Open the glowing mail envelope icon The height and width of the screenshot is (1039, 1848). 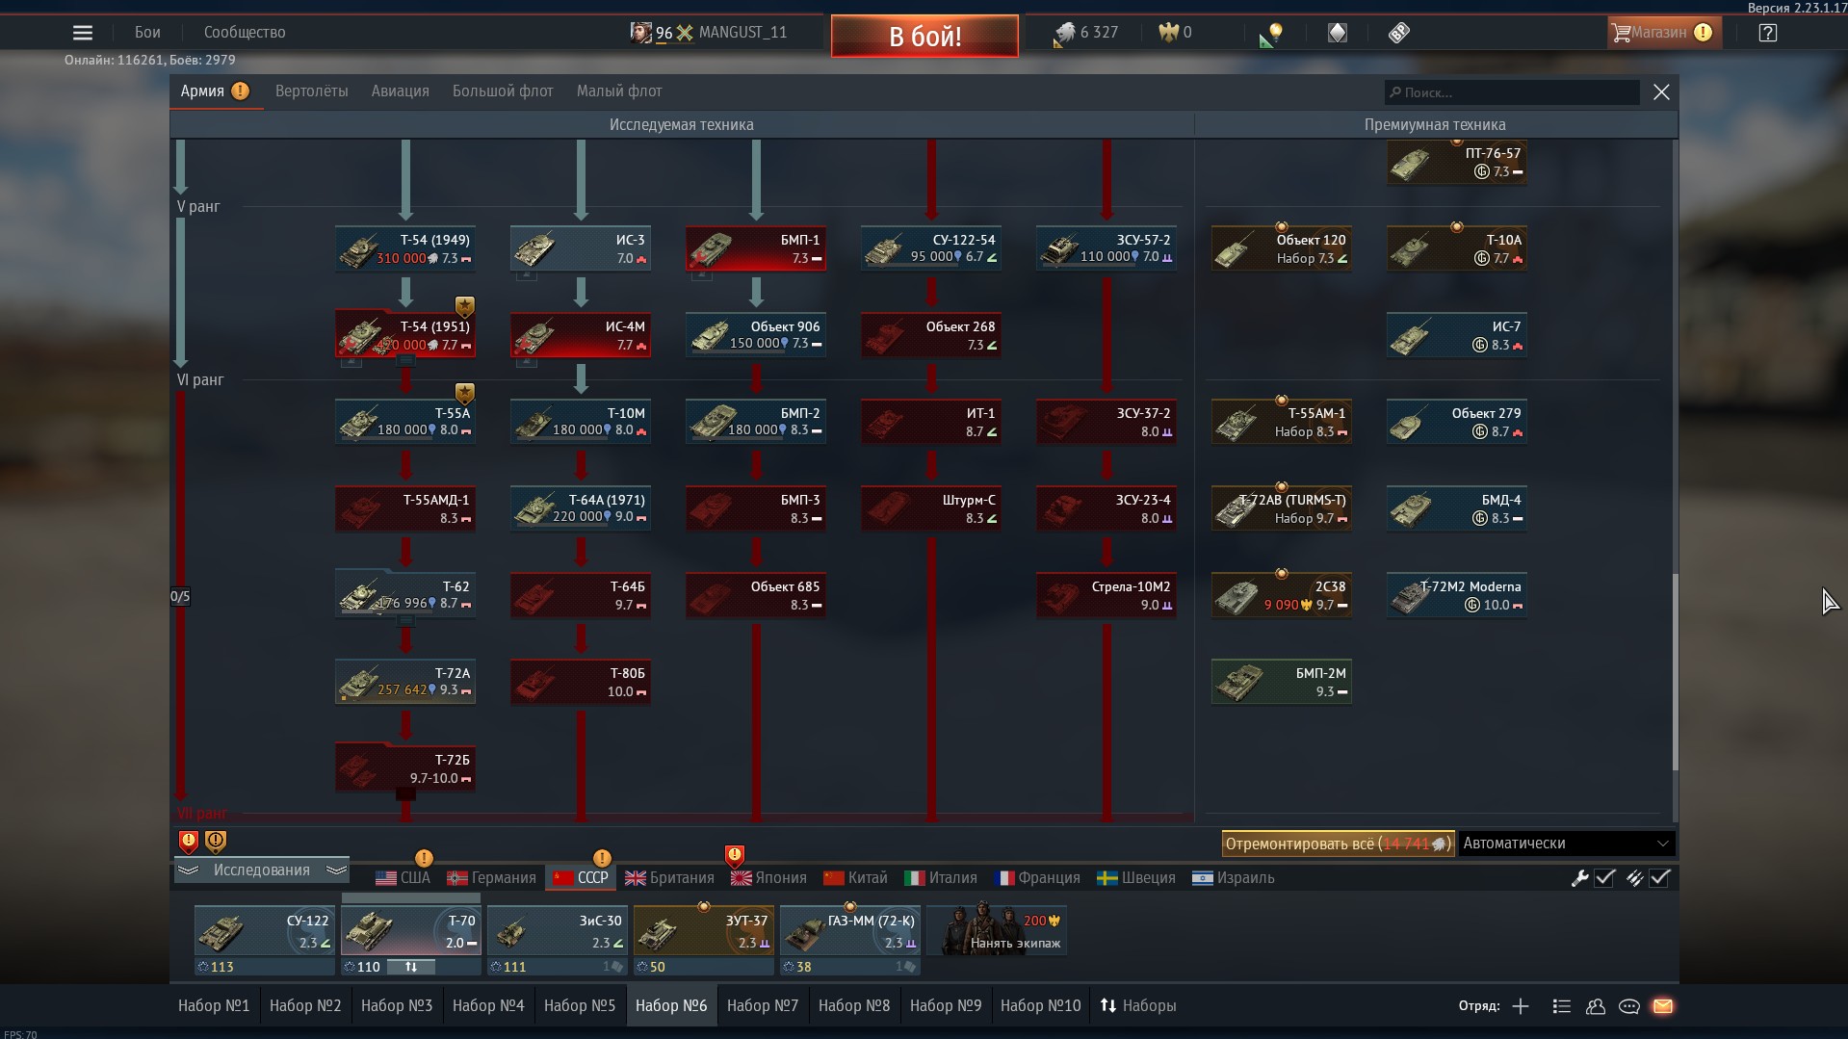click(x=1663, y=1006)
